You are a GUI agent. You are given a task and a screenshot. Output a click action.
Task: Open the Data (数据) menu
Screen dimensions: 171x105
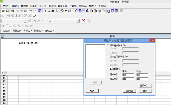point(24,6)
